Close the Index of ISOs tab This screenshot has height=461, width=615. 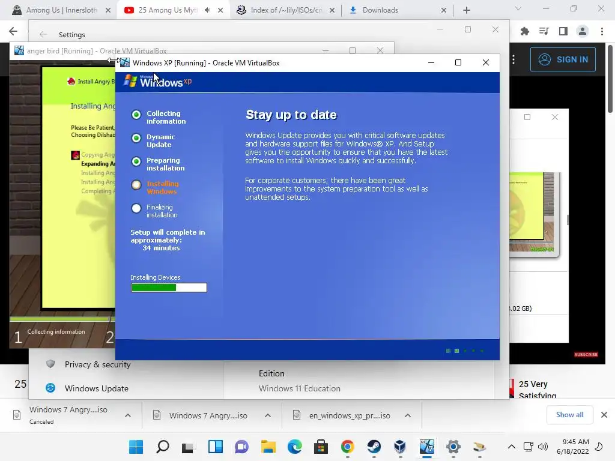coord(332,10)
